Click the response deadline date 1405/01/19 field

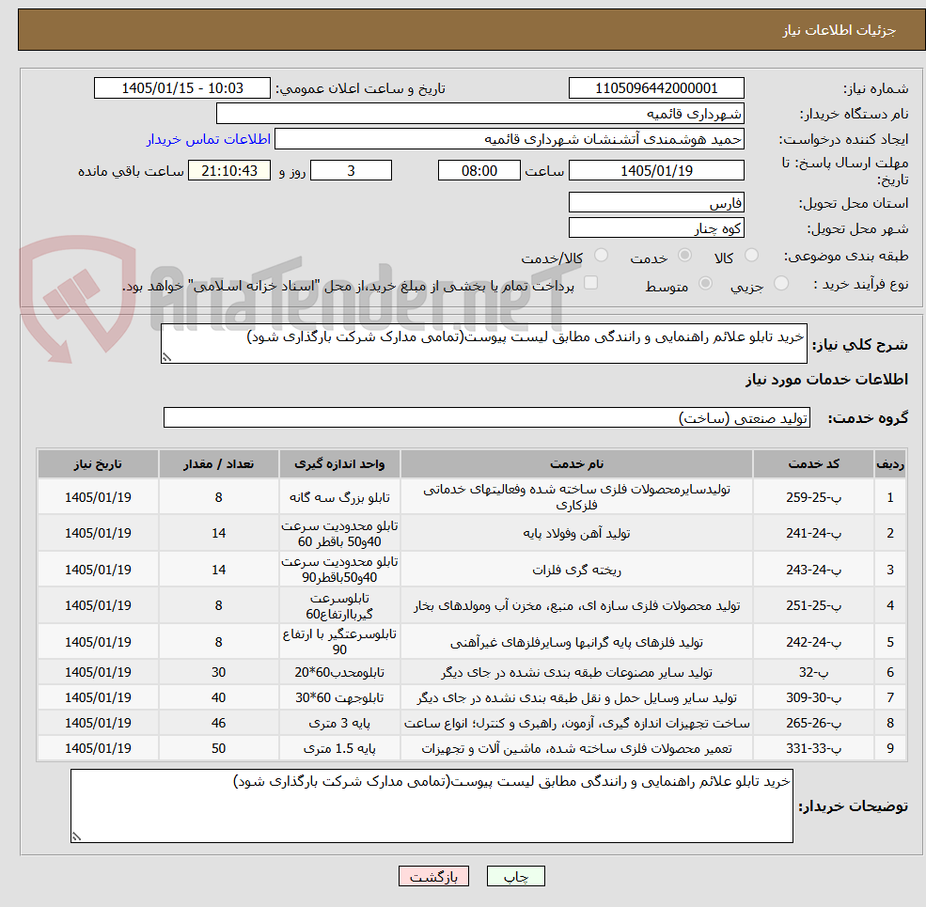[656, 171]
